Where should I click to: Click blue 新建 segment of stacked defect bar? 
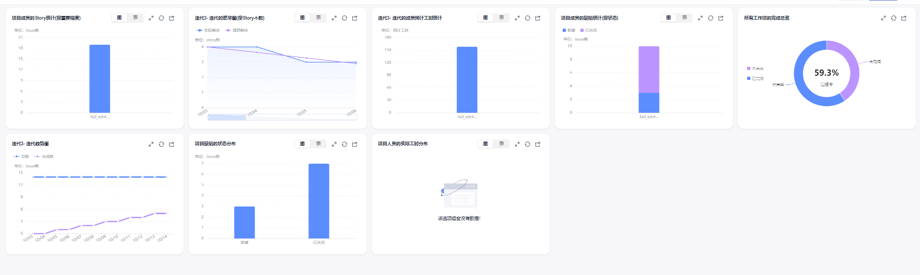click(649, 102)
